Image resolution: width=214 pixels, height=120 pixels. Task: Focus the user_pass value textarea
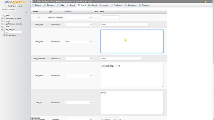[x=132, y=41]
